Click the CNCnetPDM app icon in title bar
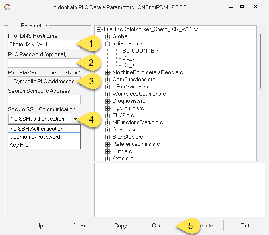This screenshot has width=269, height=235. [x=7, y=7]
